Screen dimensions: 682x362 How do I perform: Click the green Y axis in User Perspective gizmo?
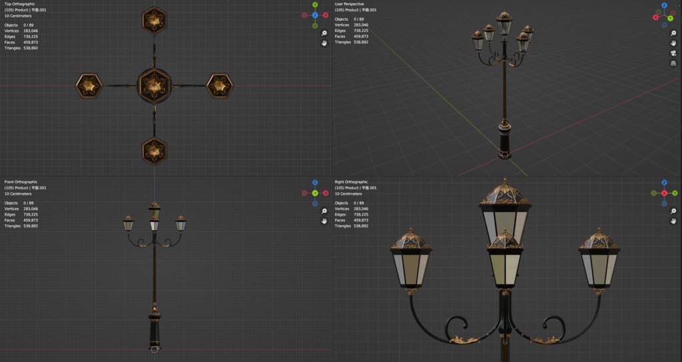point(670,19)
